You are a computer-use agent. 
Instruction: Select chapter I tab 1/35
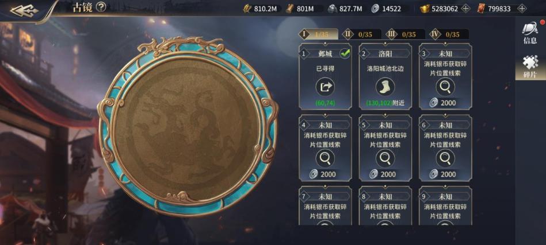[x=318, y=34]
